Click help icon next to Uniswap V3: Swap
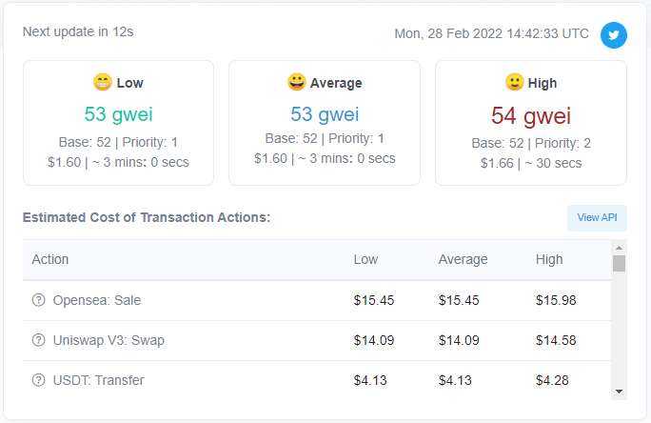The width and height of the screenshot is (651, 423). coord(39,340)
